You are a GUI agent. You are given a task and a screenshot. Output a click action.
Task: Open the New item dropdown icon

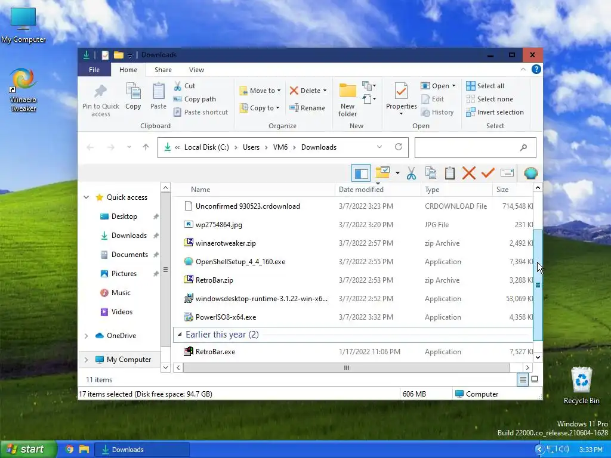coord(369,86)
